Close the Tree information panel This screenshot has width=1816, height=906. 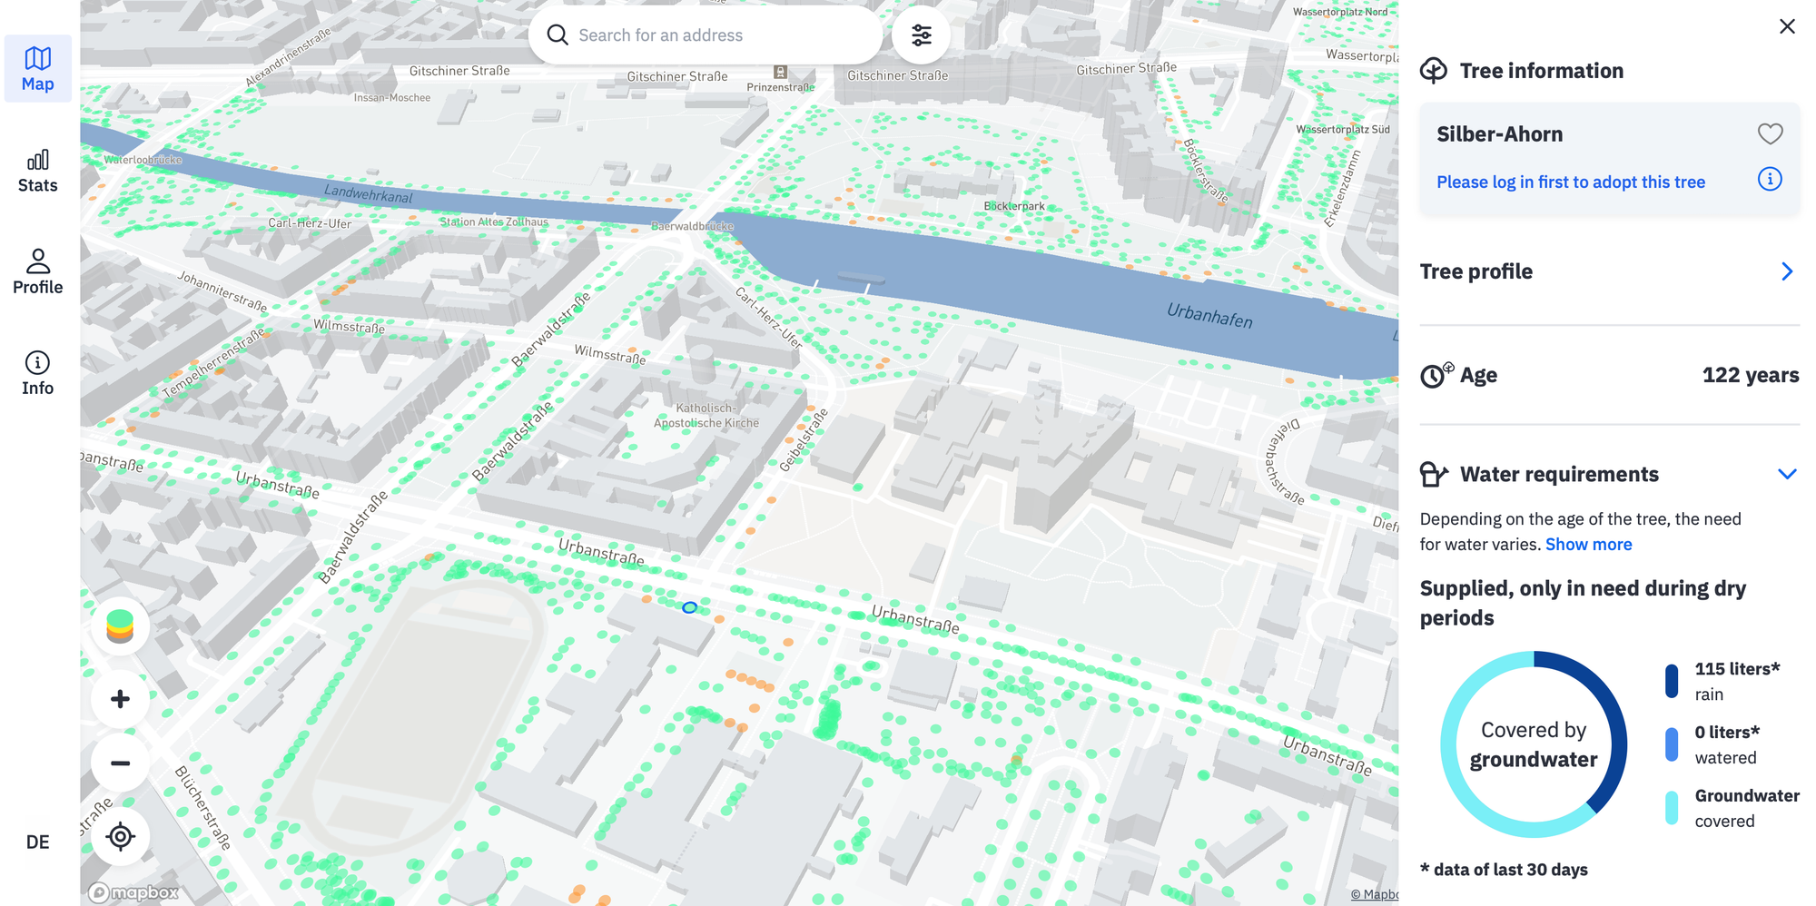pyautogui.click(x=1787, y=26)
